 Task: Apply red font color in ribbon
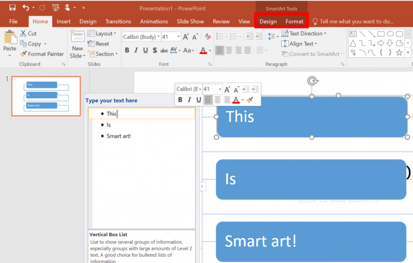[203, 50]
